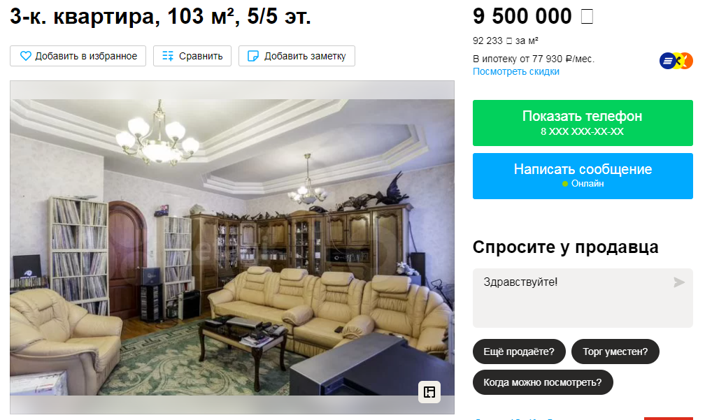
Task: Click the Добавить заметку button
Action: coord(297,56)
